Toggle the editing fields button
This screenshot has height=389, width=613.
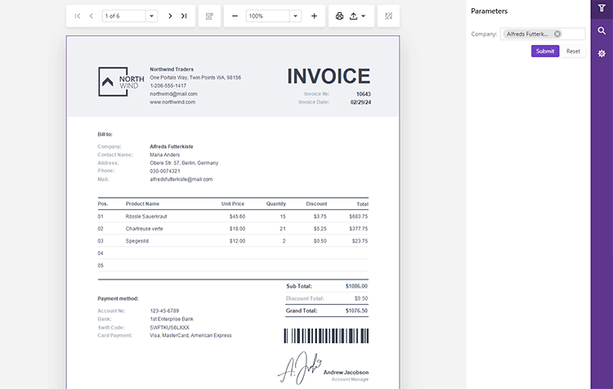pyautogui.click(x=209, y=16)
